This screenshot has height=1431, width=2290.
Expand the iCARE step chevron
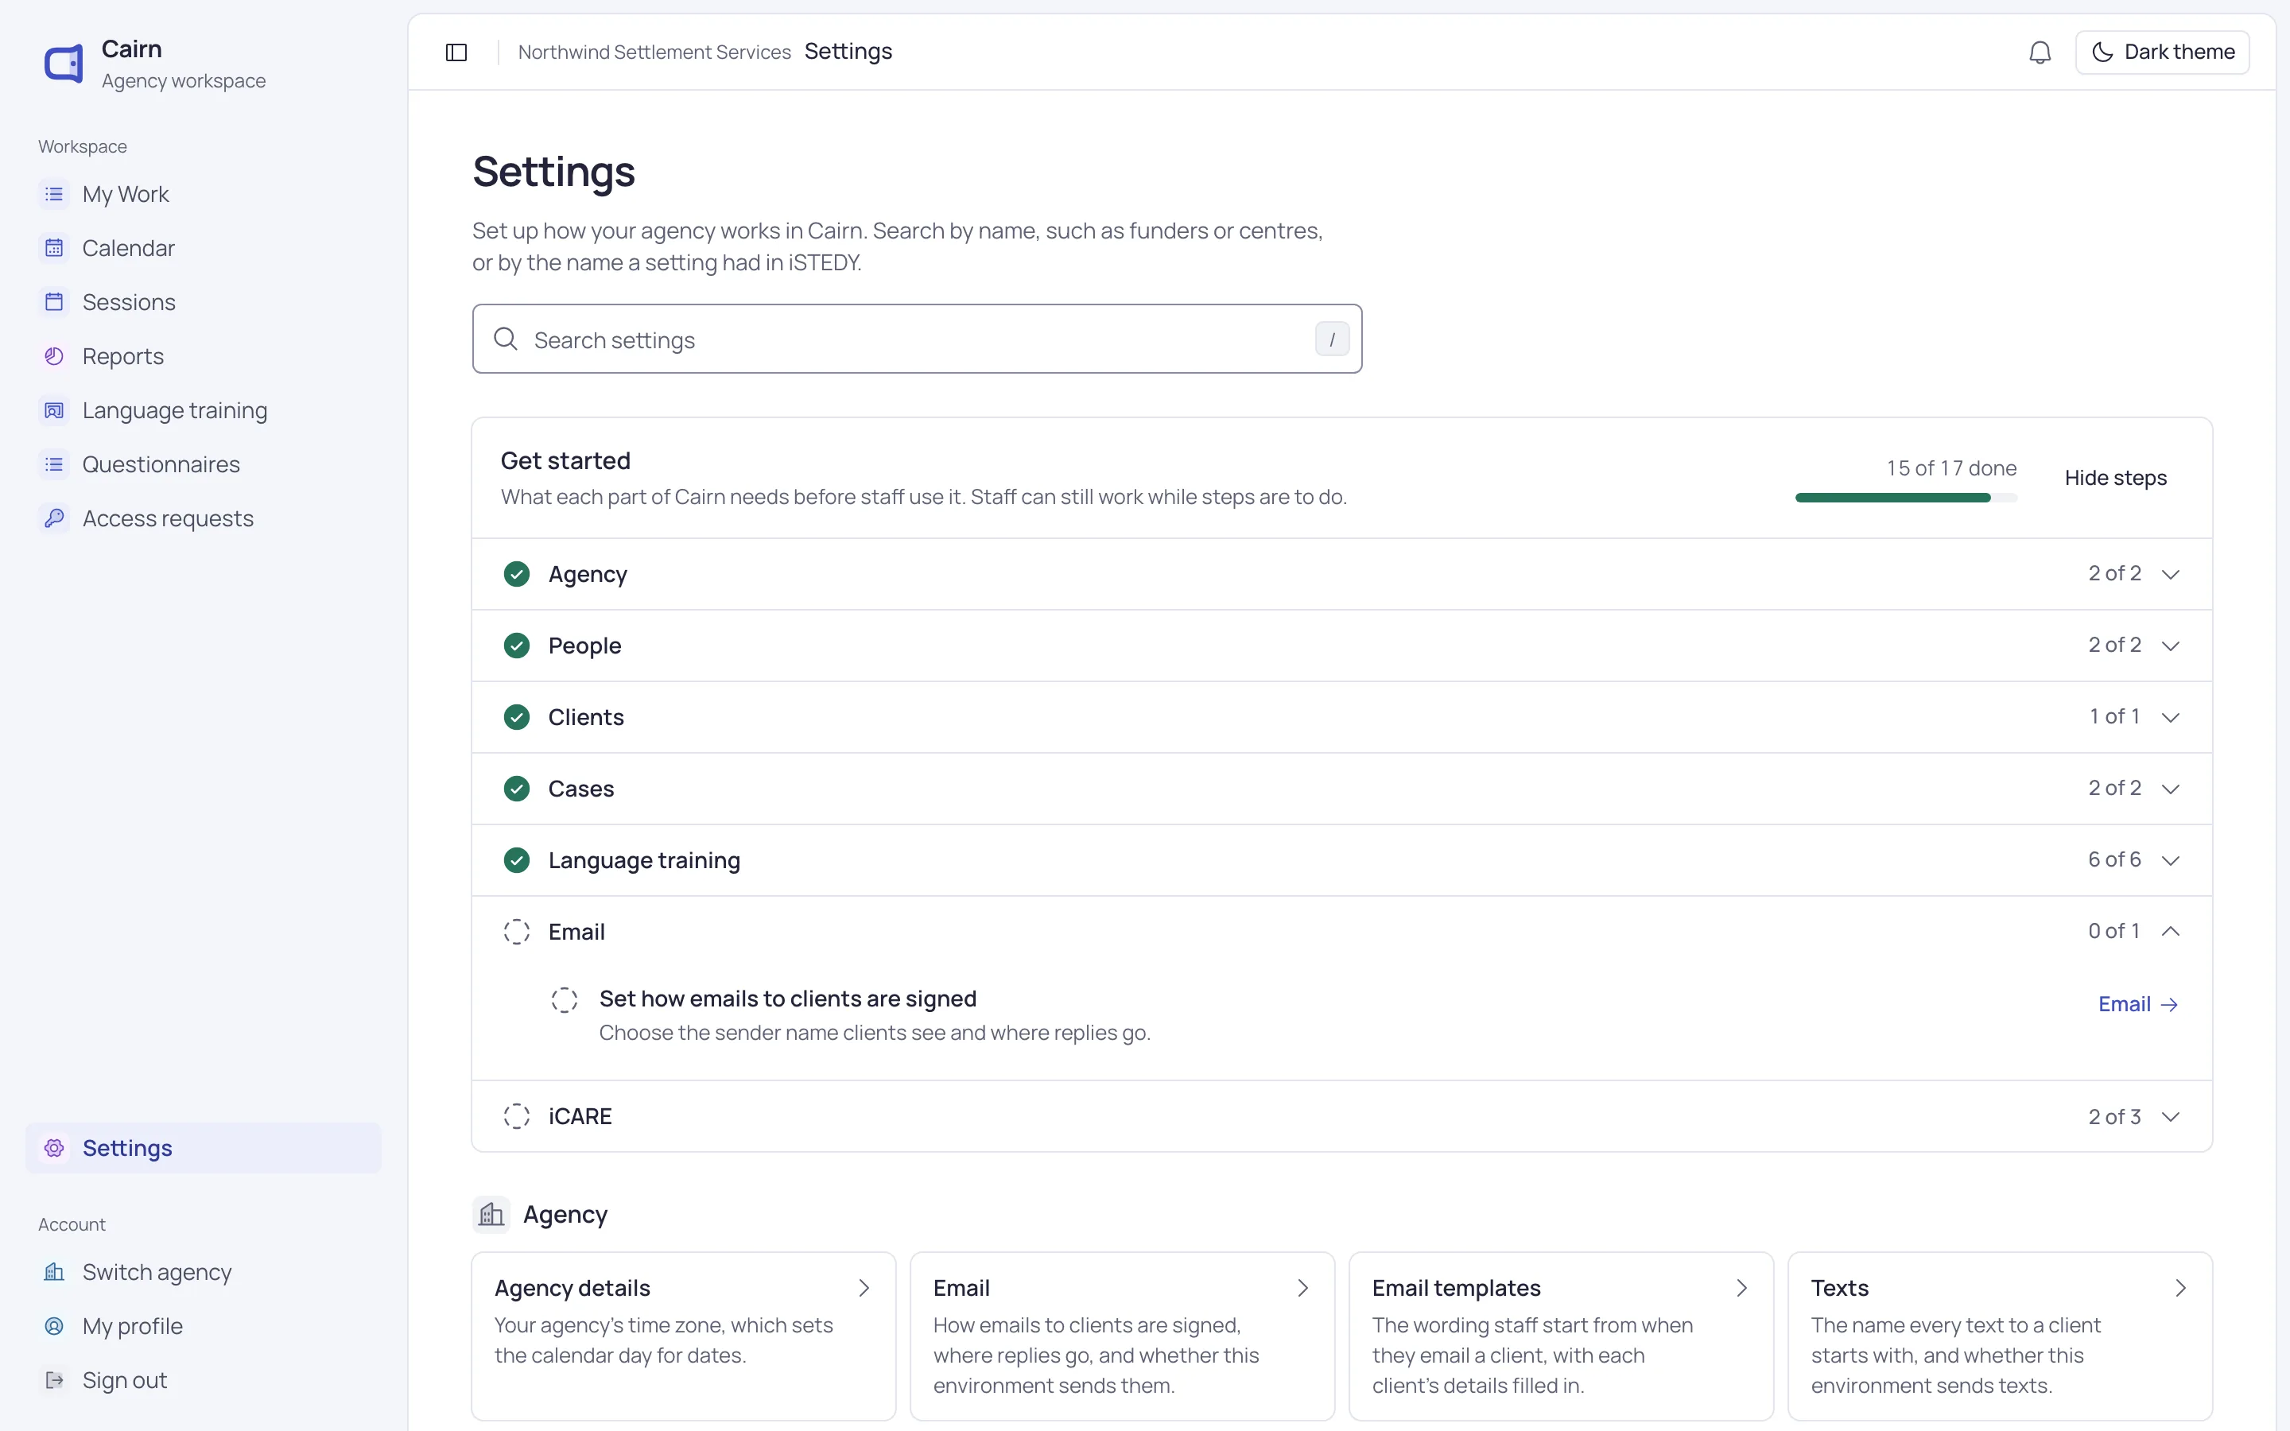coord(2171,1117)
